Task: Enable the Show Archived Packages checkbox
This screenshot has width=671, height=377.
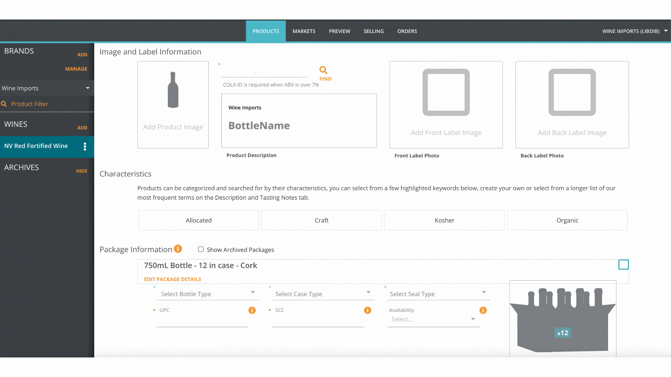Action: 200,249
